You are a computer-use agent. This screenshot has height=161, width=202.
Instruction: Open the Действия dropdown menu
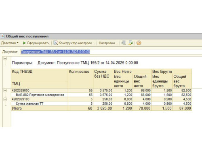(10, 43)
